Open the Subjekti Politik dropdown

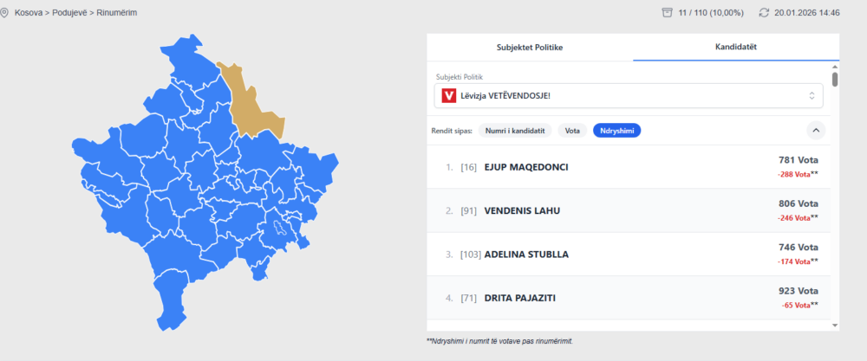(x=629, y=95)
